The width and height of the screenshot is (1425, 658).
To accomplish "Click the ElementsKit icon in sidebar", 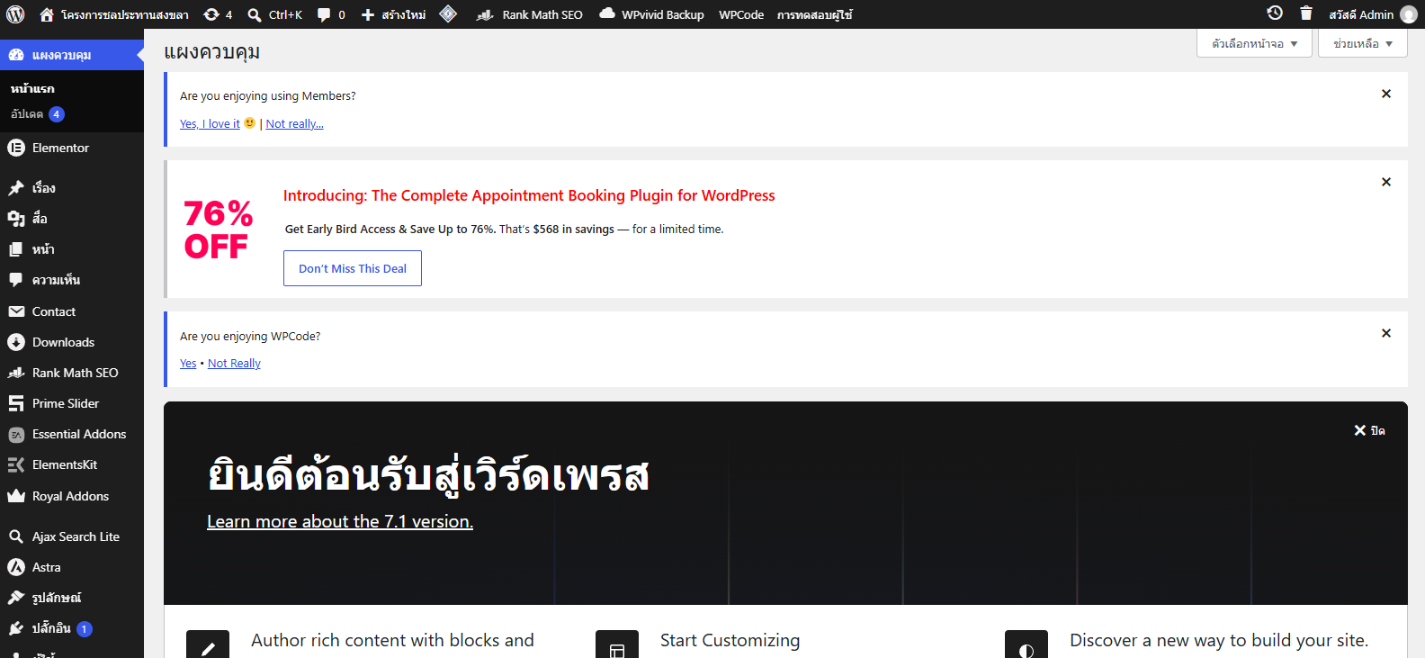I will coord(16,465).
